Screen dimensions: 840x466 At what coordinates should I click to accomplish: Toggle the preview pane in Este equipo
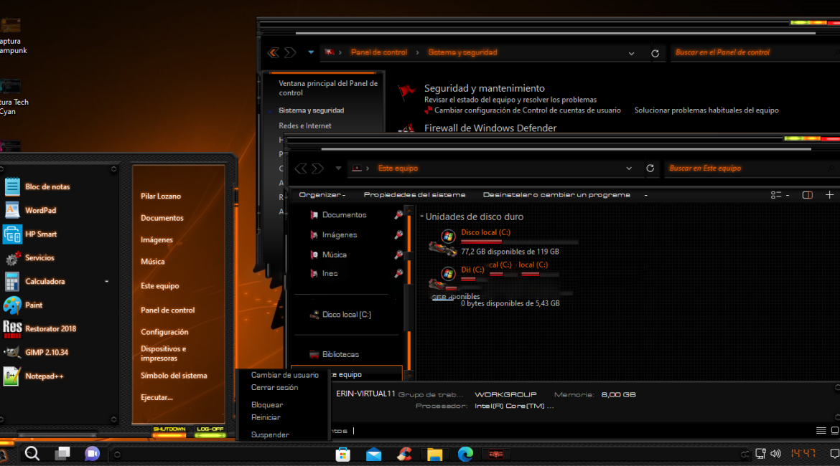point(807,195)
